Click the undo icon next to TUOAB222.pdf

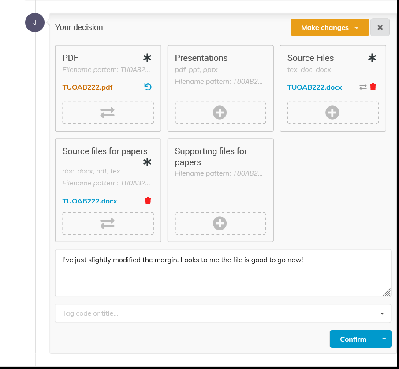[148, 87]
